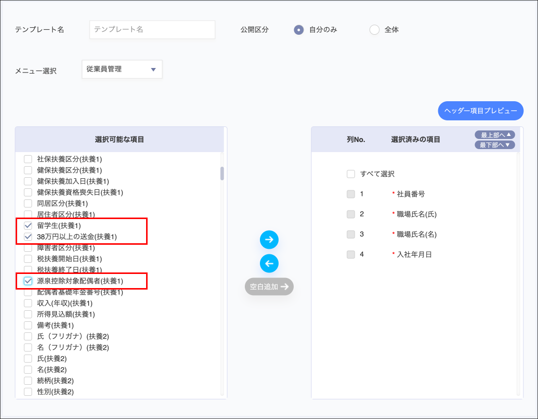Screen dimensions: 538x419
Task: Select the 全体 radio option
Action: tap(374, 30)
